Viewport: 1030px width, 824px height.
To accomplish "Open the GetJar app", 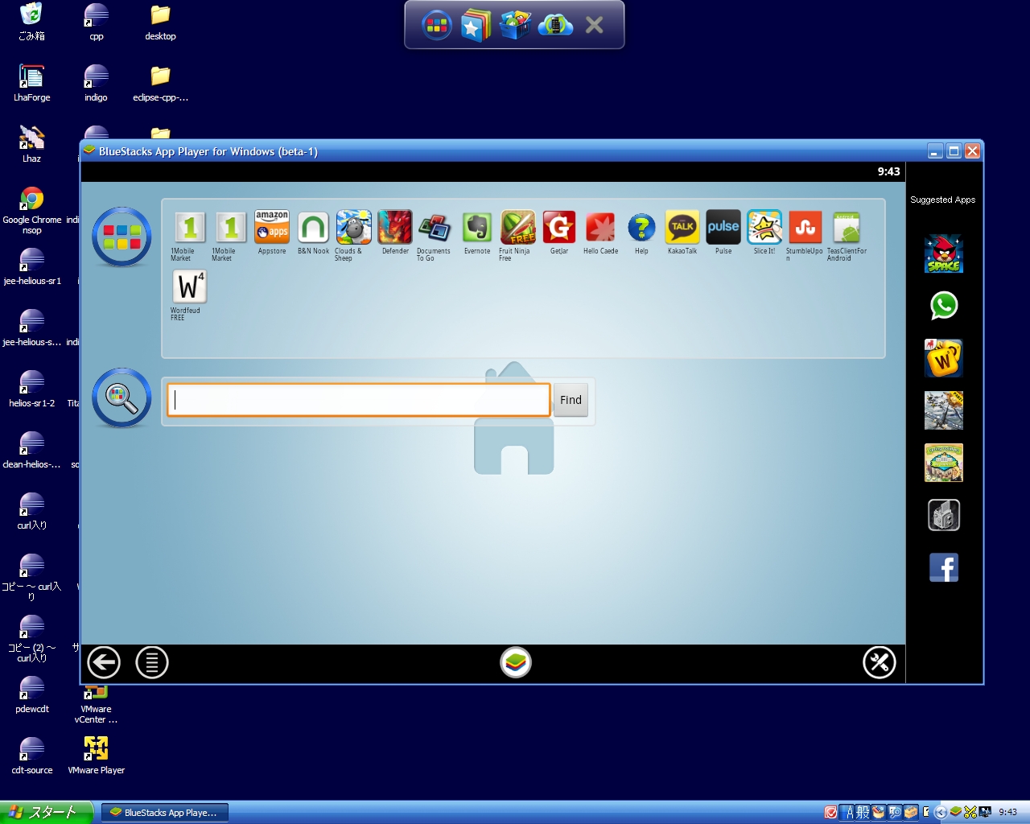I will coord(559,228).
